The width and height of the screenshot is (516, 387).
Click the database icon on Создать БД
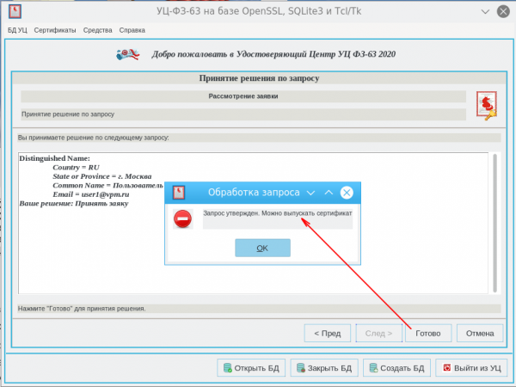pyautogui.click(x=374, y=368)
